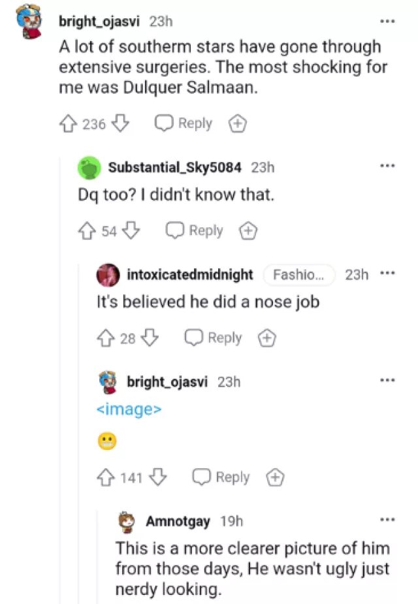Click intoxicatedmidnight's Fashio... flair tag
The height and width of the screenshot is (604, 418).
coord(298,275)
